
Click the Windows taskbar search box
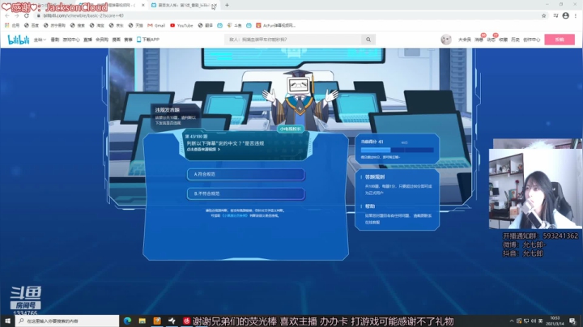[x=67, y=321]
